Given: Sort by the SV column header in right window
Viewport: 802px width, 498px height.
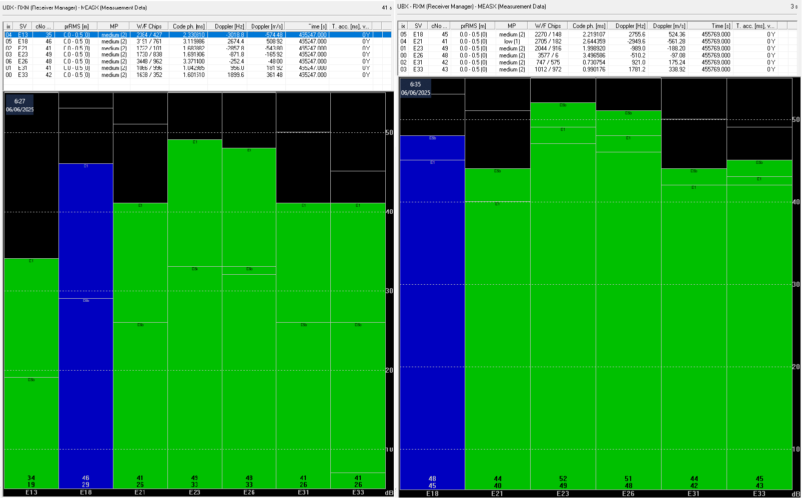Looking at the screenshot, I should pos(418,26).
